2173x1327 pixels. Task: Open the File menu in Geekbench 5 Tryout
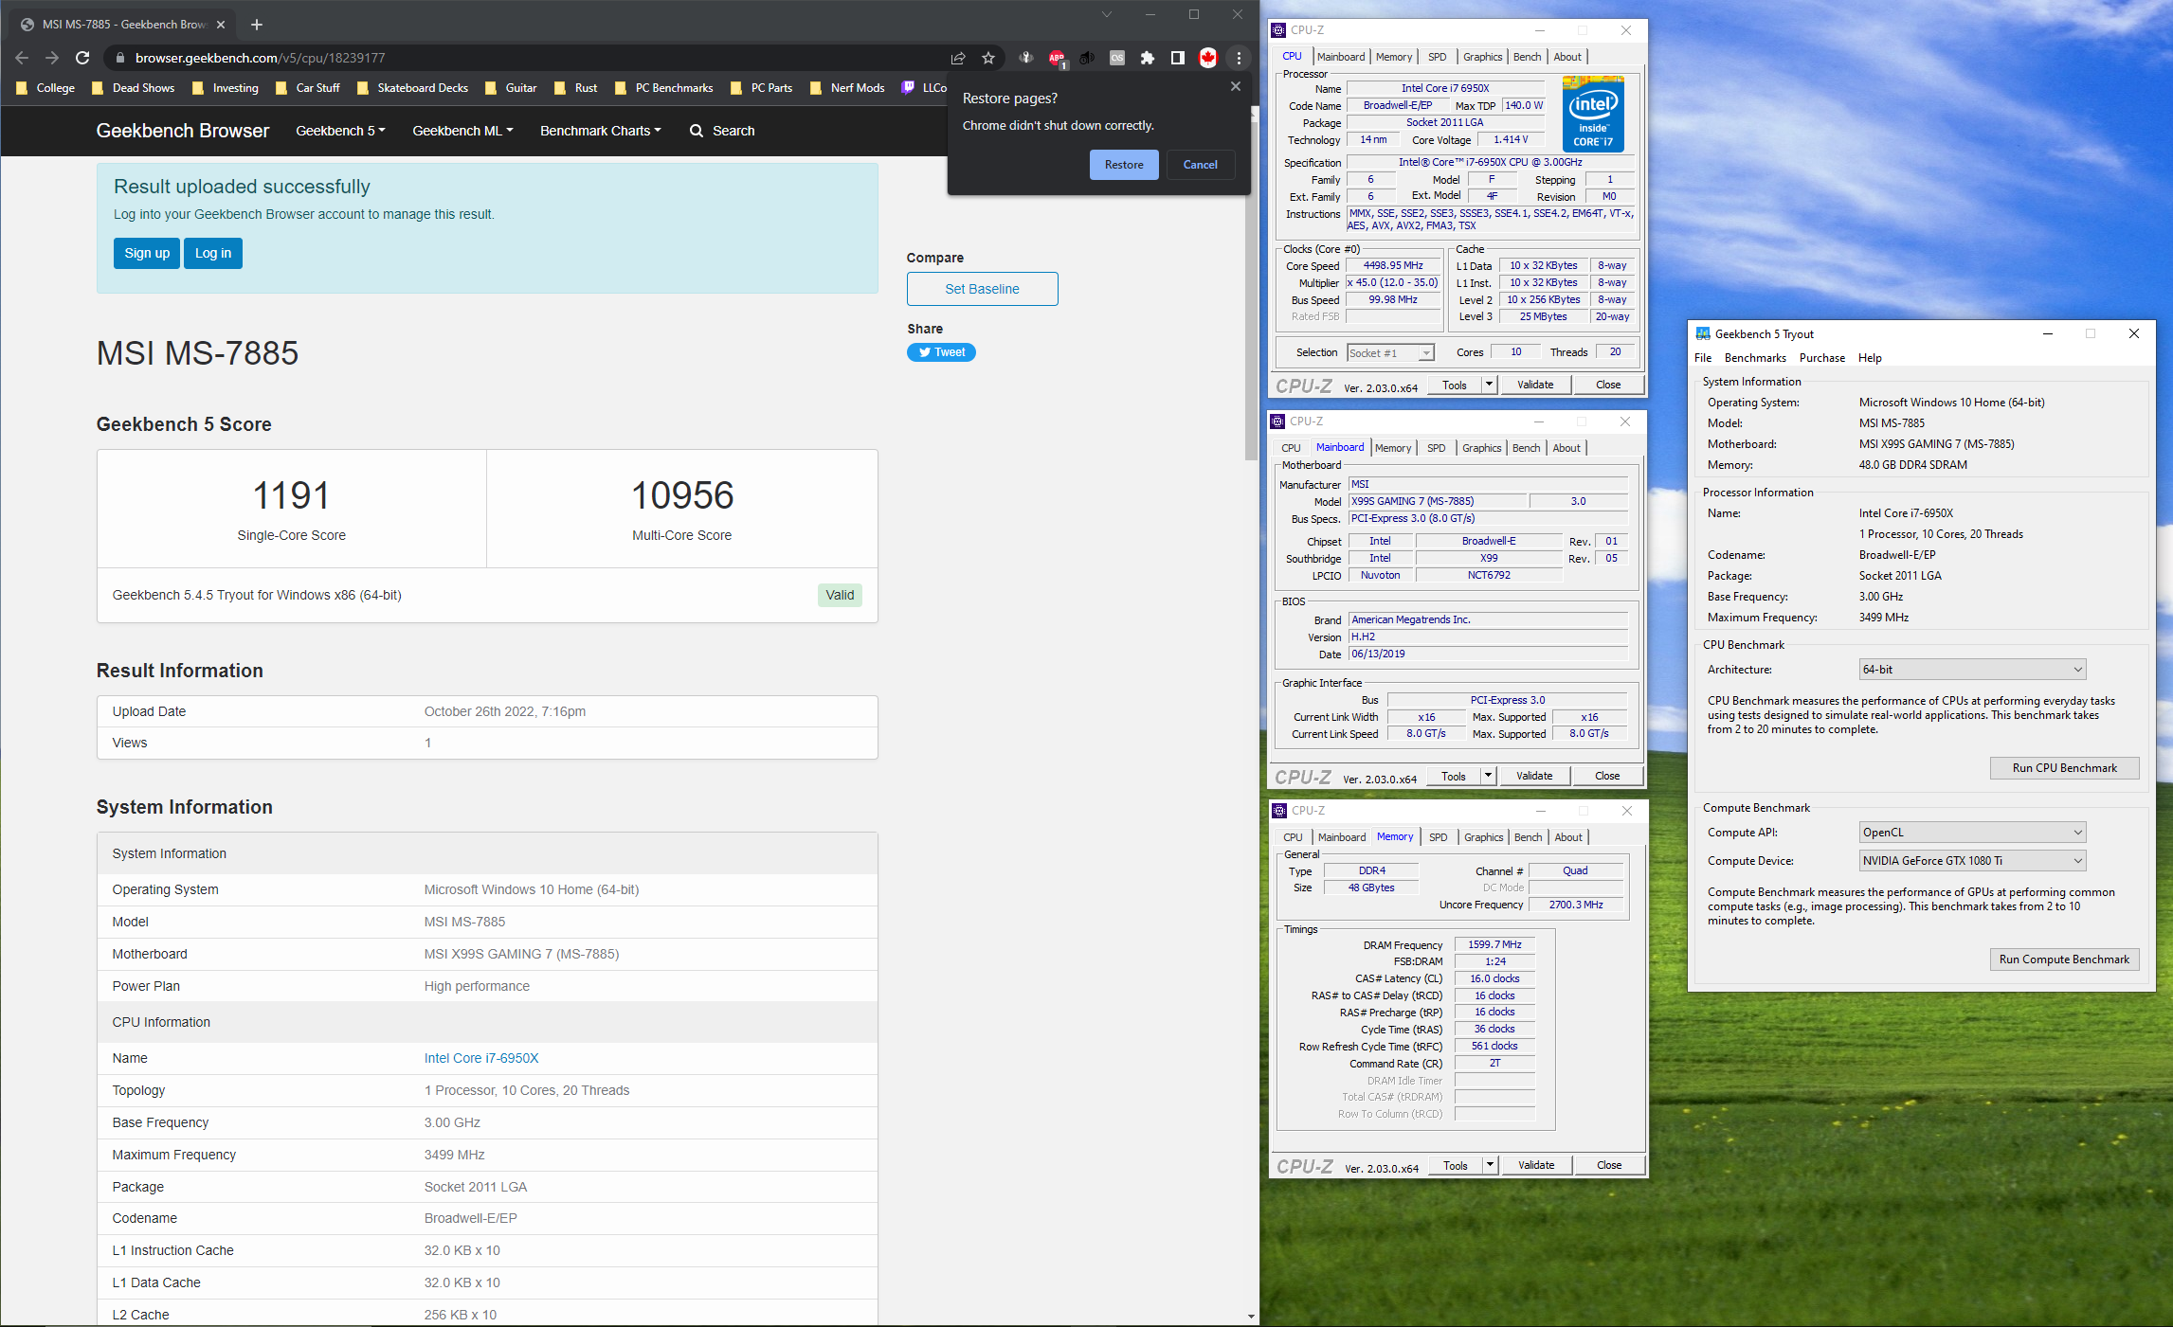click(x=1703, y=358)
